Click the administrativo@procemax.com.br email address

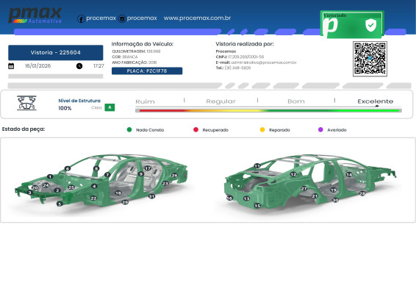[264, 62]
